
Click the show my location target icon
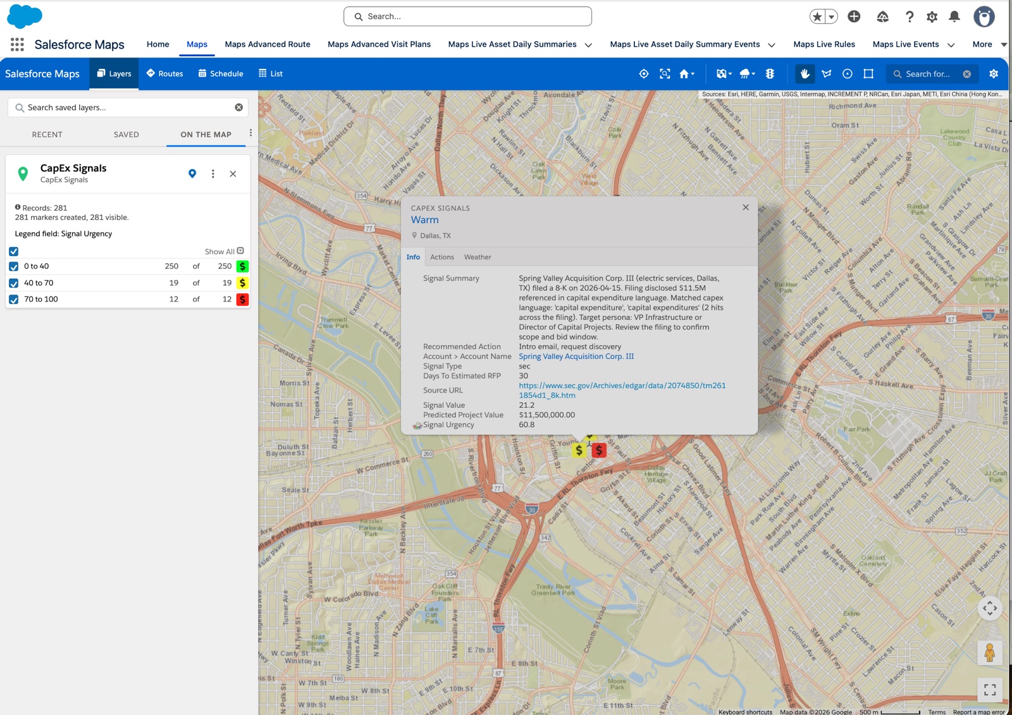coord(644,74)
